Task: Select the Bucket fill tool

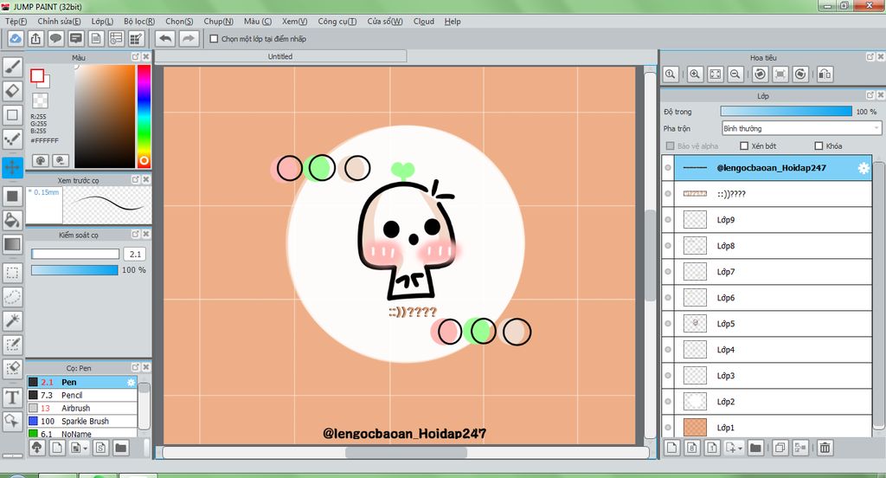Action: [x=12, y=220]
